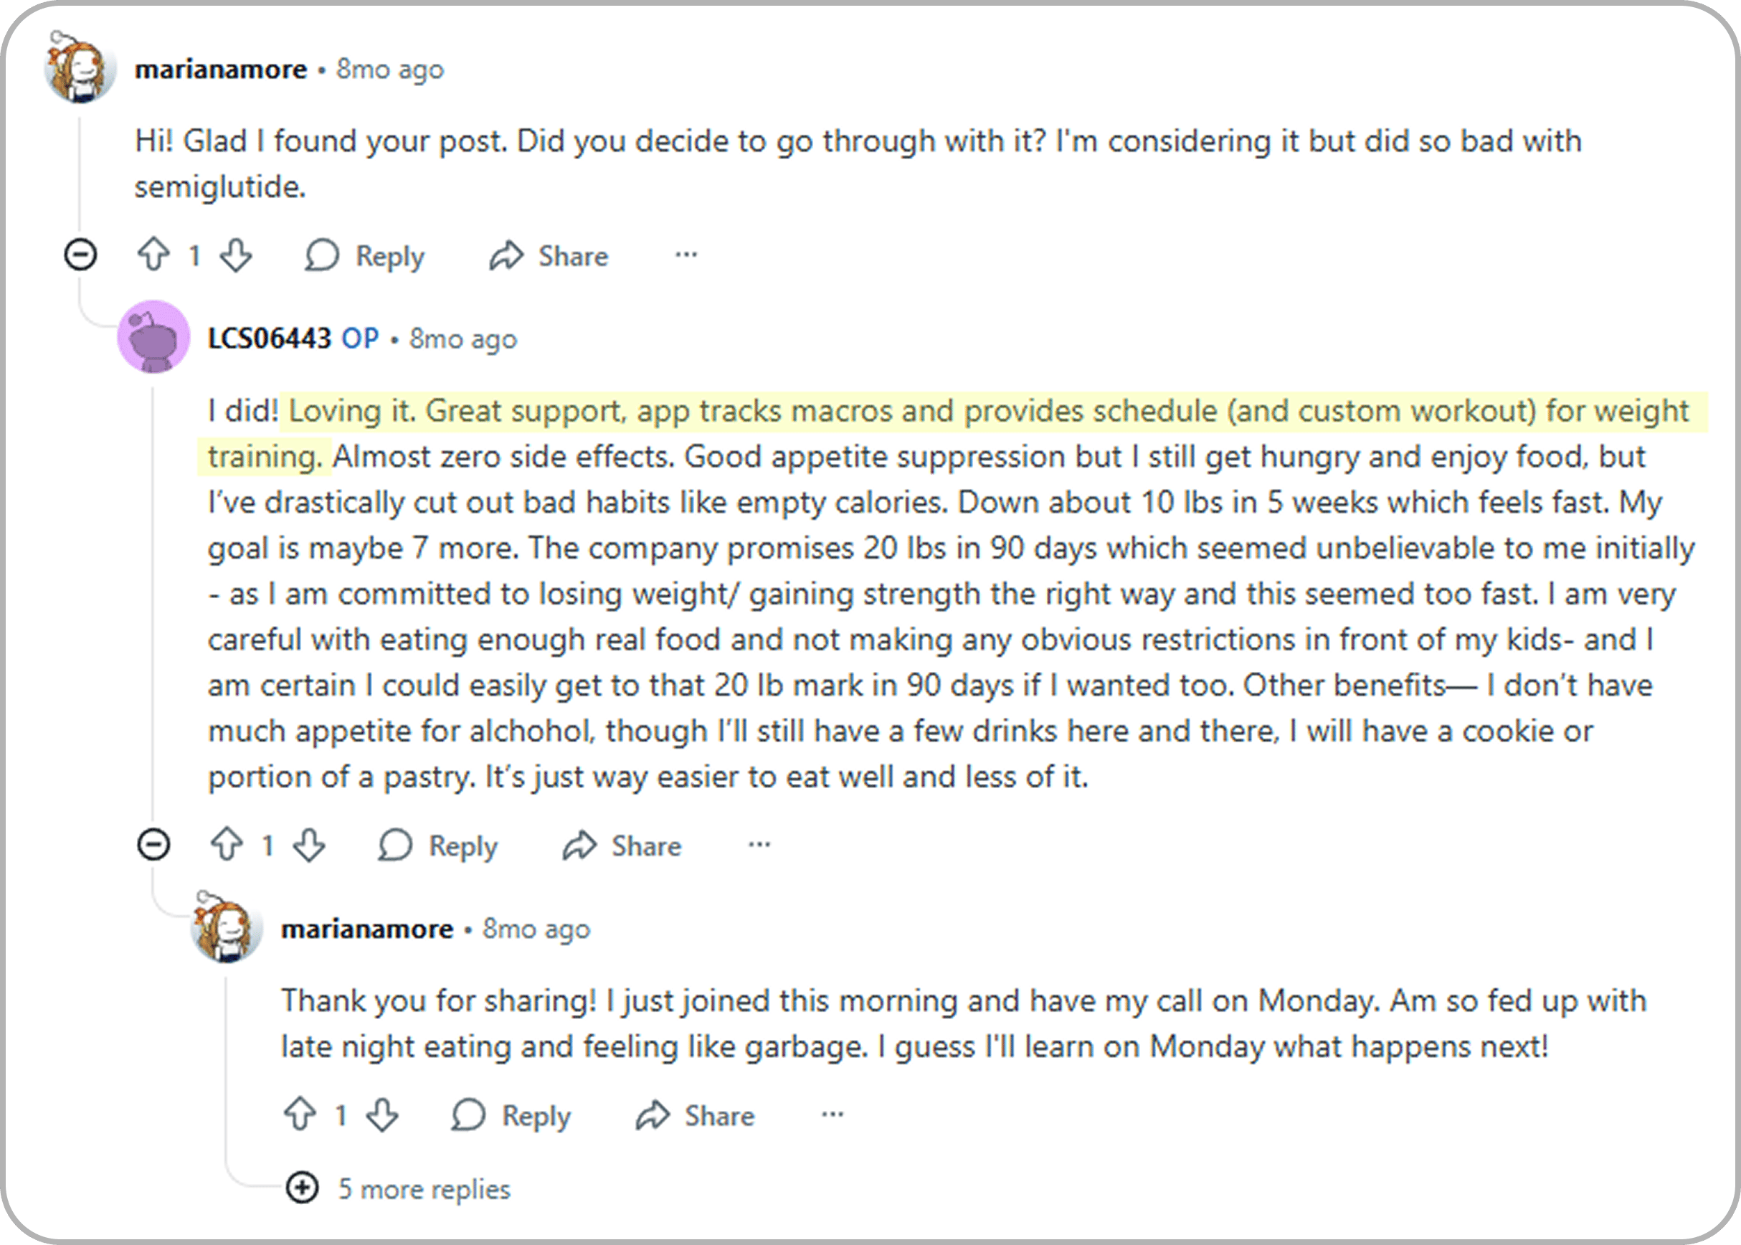The image size is (1741, 1245).
Task: Open LCS06443's profile via the username link
Action: coord(270,337)
